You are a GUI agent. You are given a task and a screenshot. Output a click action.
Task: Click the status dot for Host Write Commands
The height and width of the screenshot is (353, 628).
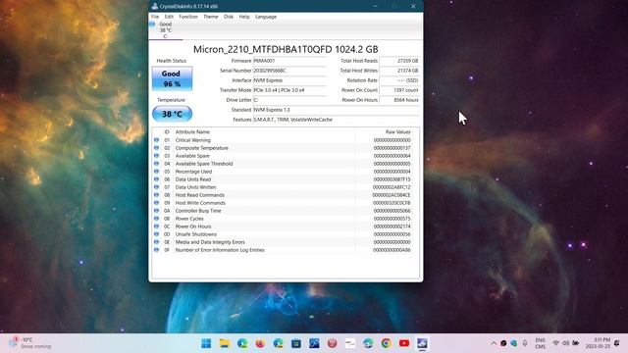157,203
